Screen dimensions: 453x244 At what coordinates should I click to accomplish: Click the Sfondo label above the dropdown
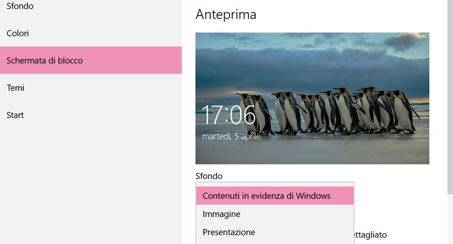tap(209, 176)
